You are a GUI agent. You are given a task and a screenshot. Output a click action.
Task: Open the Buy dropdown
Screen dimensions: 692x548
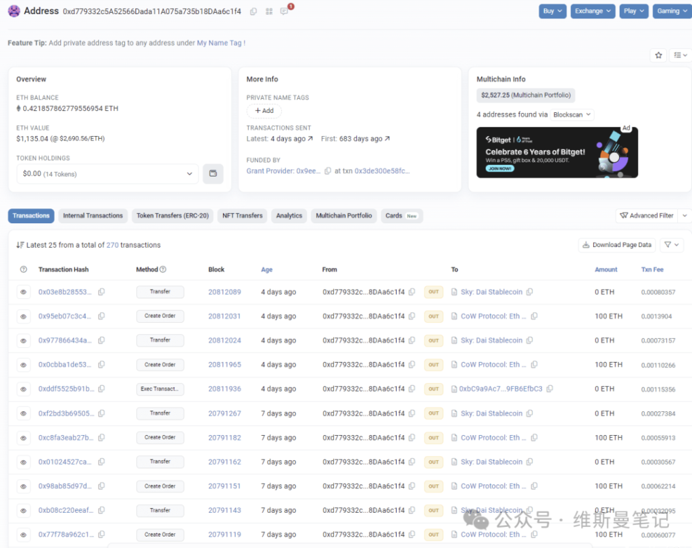pos(553,11)
